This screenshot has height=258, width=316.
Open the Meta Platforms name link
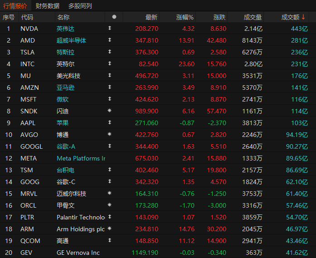pos(81,158)
